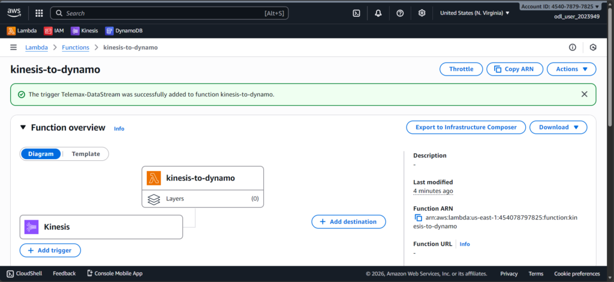Screen dimensions: 614x282
Task: Dismiss the green success notification
Action: (x=584, y=94)
